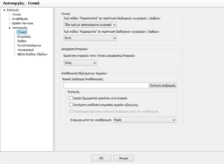
Task: Open the Όλες companies display dropdown
Action: (80, 63)
